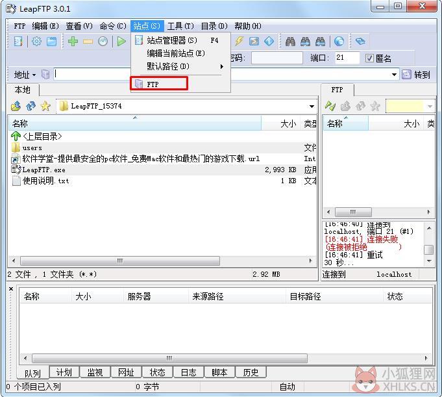Click the blue book help icon
The image size is (442, 397).
point(360,42)
